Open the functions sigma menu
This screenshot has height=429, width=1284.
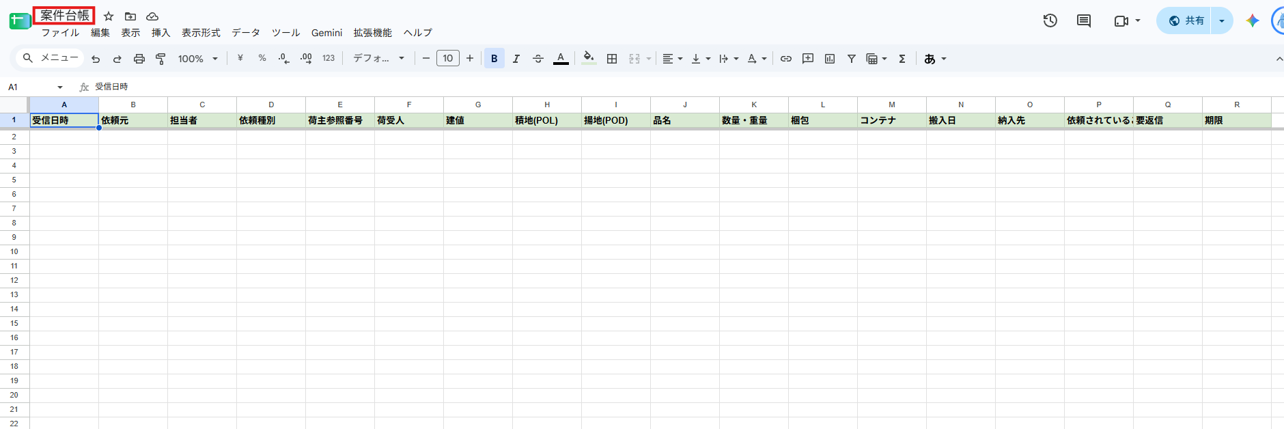click(902, 59)
